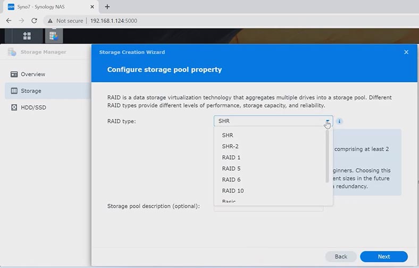
Task: Click the browser forward arrow
Action: point(22,21)
